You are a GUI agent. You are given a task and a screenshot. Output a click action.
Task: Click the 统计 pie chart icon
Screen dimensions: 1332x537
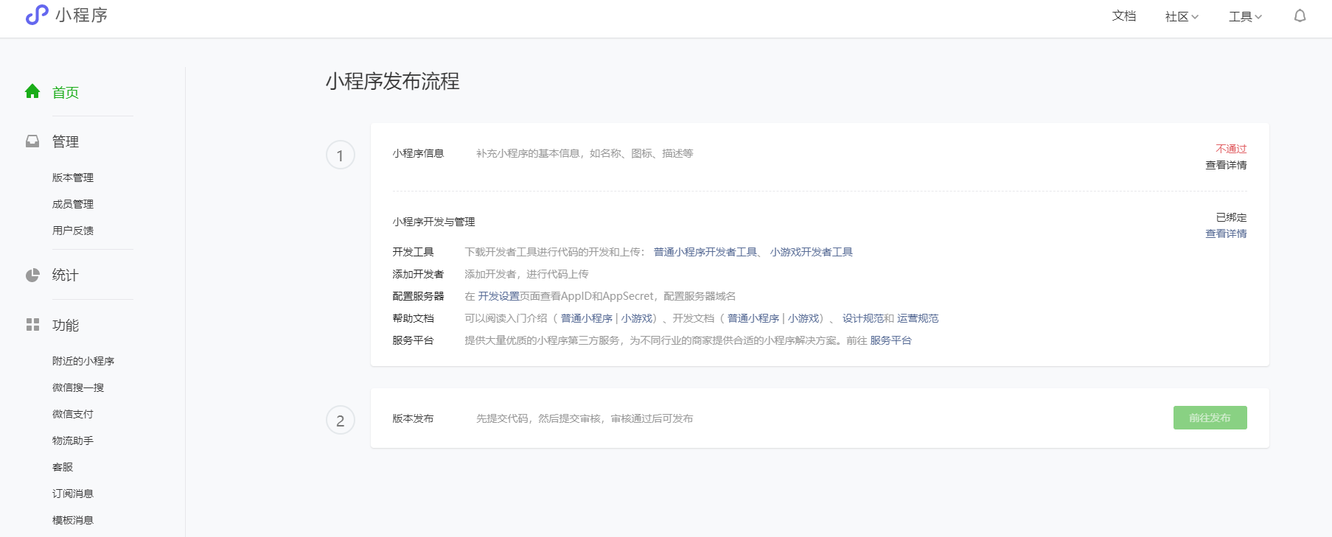pyautogui.click(x=32, y=275)
